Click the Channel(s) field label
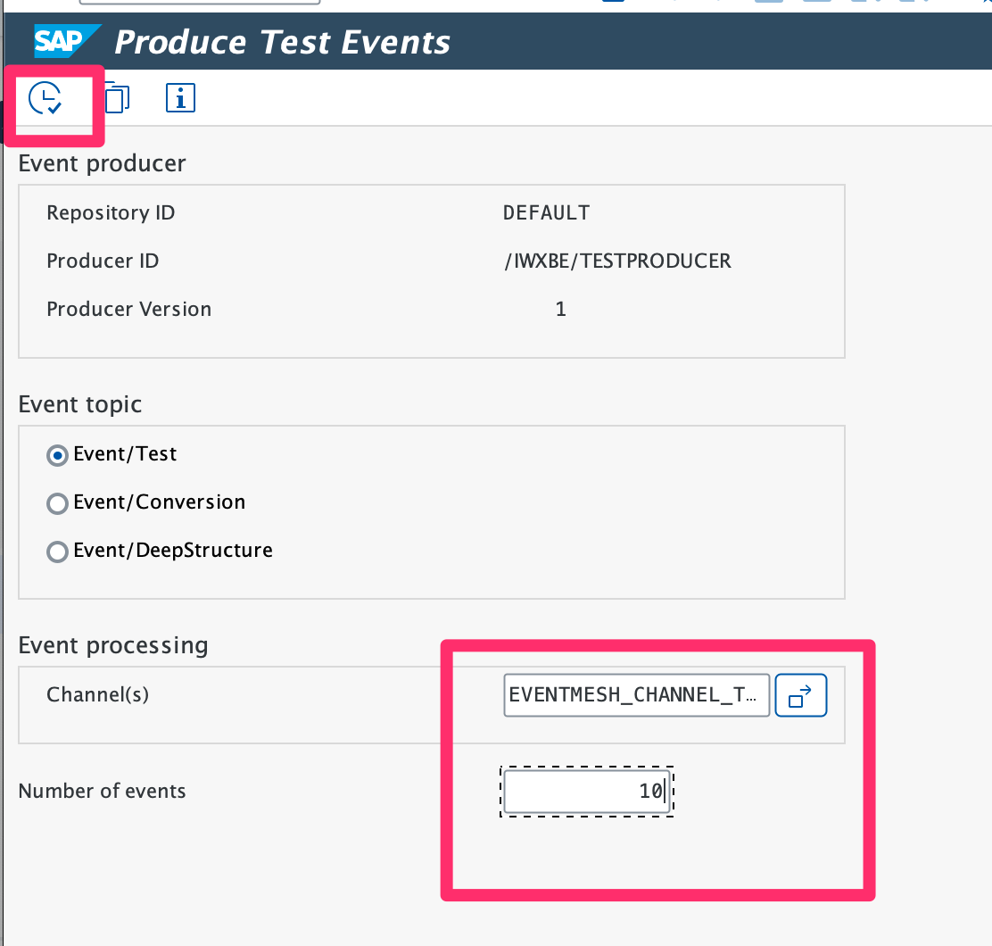 (97, 694)
